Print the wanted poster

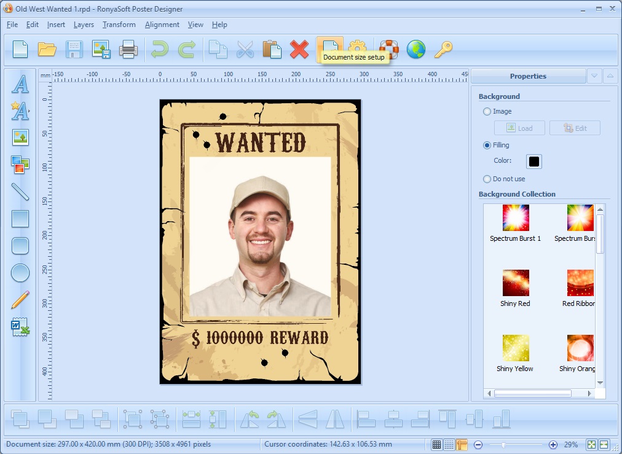(x=128, y=50)
